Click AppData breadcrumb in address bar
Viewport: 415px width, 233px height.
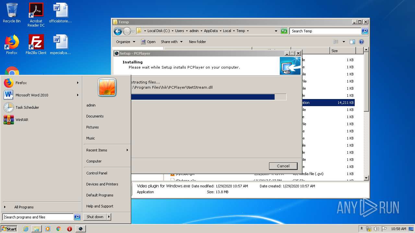click(211, 31)
